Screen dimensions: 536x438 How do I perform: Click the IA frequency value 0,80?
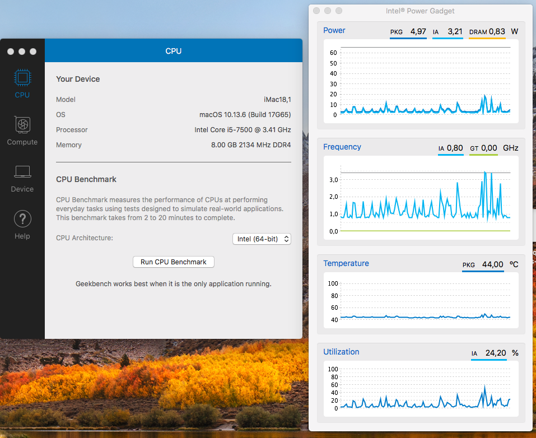point(455,148)
